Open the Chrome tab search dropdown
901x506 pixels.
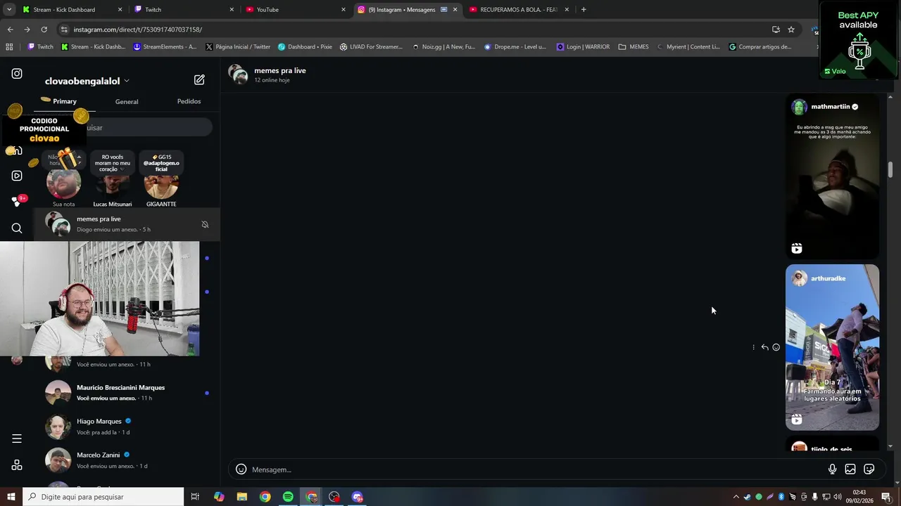pos(9,9)
